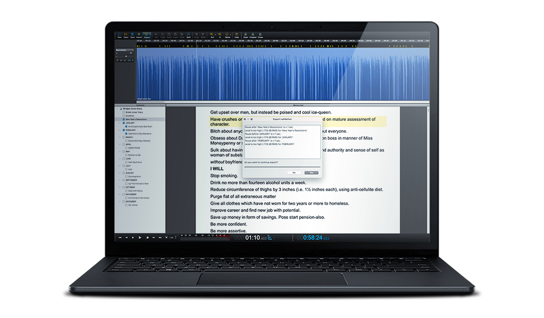544x318 pixels.
Task: Click the audio level meter bar
Action: [x=205, y=236]
